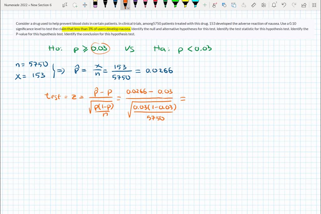This screenshot has height=214, width=321.
Task: Choose the yellow highlighter
Action: (186, 4)
